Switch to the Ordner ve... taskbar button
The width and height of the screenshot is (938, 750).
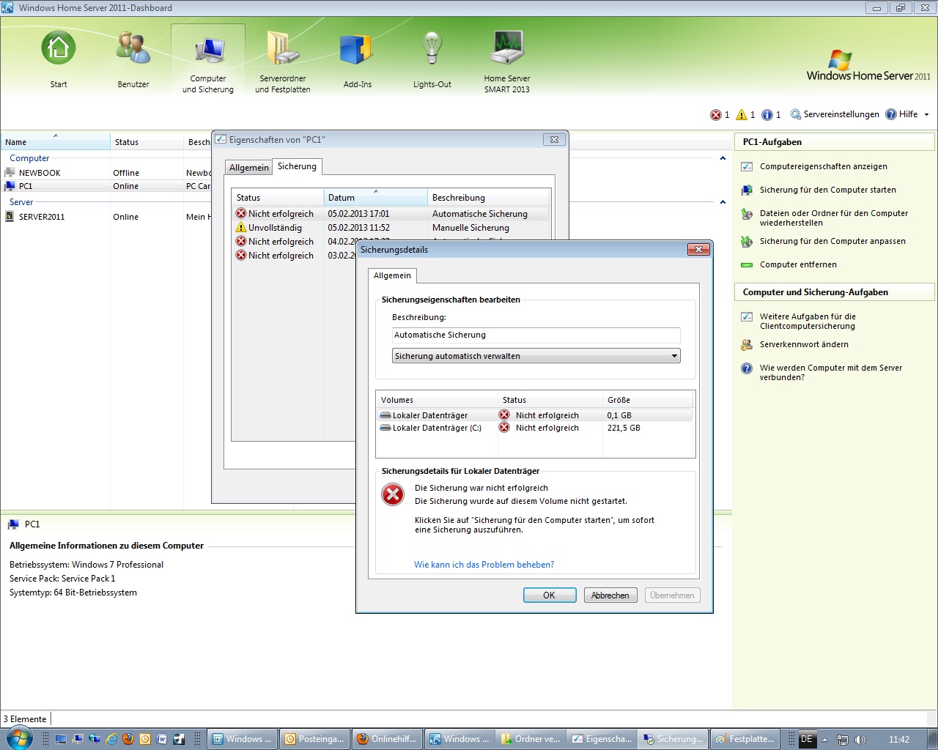coord(530,739)
